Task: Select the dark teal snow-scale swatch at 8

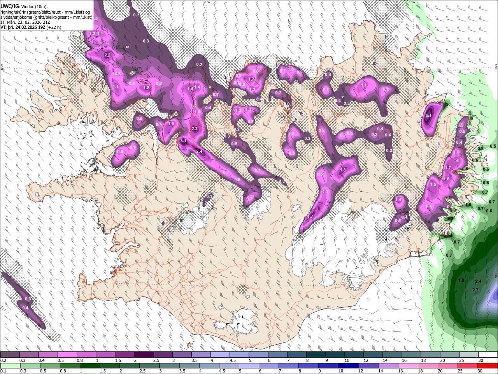Action: (x=316, y=355)
